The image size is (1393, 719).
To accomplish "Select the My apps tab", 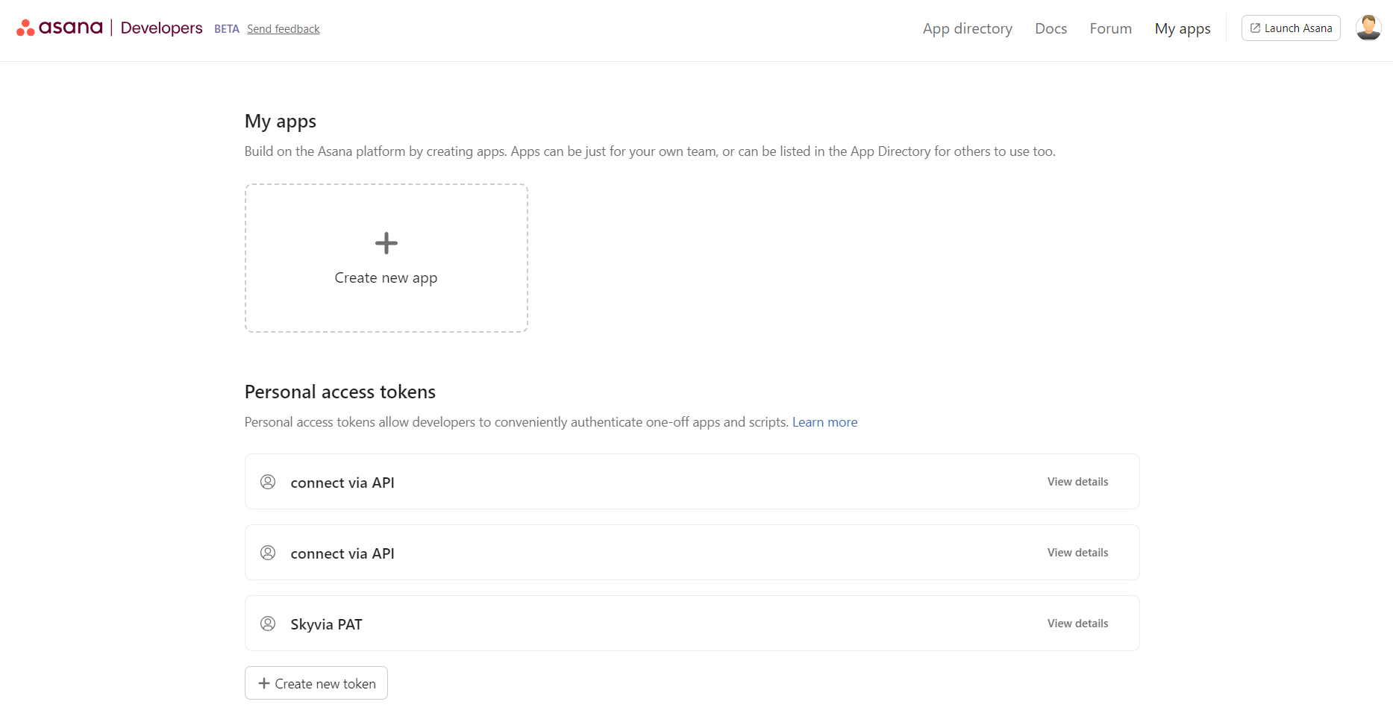I will click(1182, 28).
